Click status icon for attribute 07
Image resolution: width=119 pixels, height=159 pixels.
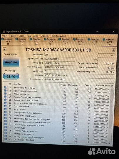click(x=5, y=103)
